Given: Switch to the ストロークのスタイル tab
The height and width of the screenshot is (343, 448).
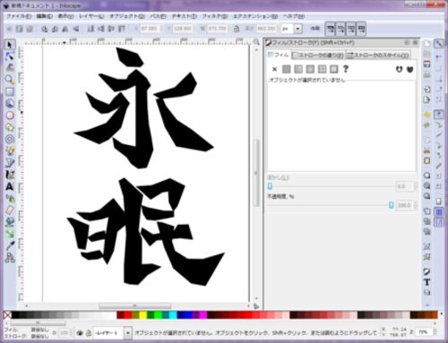Looking at the screenshot, I should click(x=378, y=55).
